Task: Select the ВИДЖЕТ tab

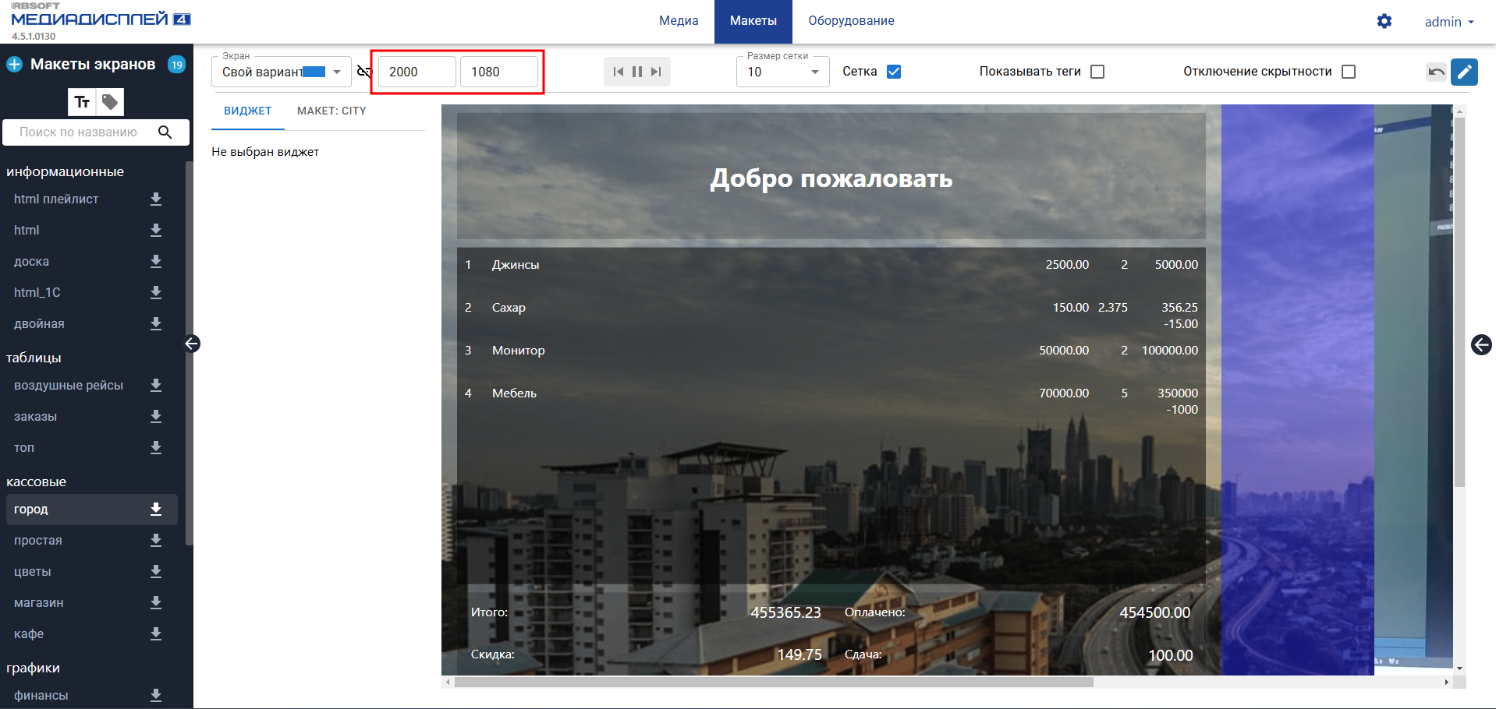Action: coord(248,111)
